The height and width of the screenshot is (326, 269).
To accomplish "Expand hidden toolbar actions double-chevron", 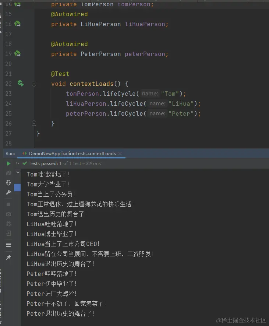I will (x=17, y=164).
